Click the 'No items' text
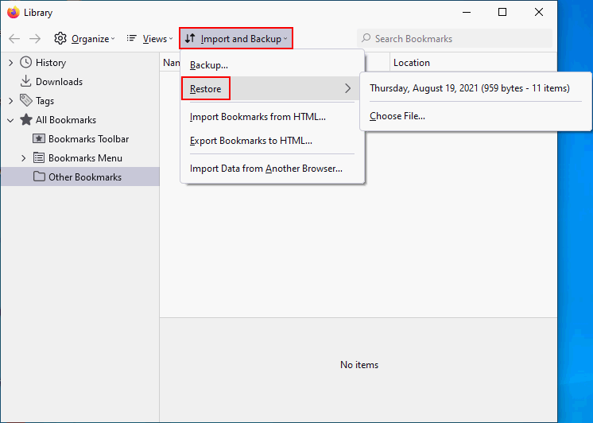The height and width of the screenshot is (423, 593). (x=359, y=365)
